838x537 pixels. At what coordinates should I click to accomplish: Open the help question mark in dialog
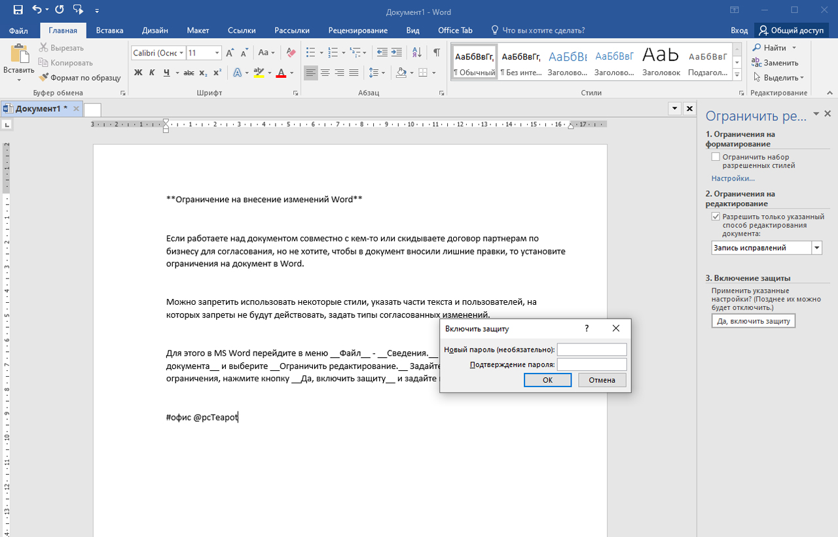click(587, 328)
